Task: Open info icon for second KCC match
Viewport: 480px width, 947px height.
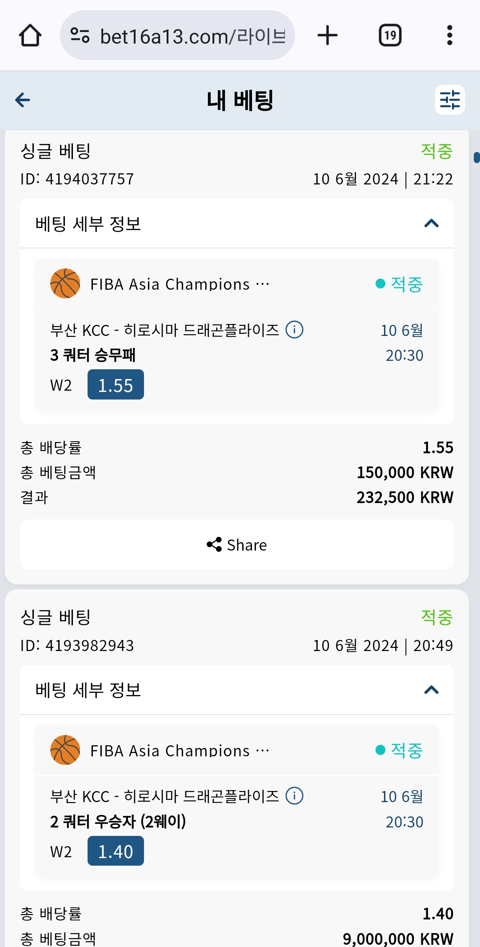Action: click(294, 796)
